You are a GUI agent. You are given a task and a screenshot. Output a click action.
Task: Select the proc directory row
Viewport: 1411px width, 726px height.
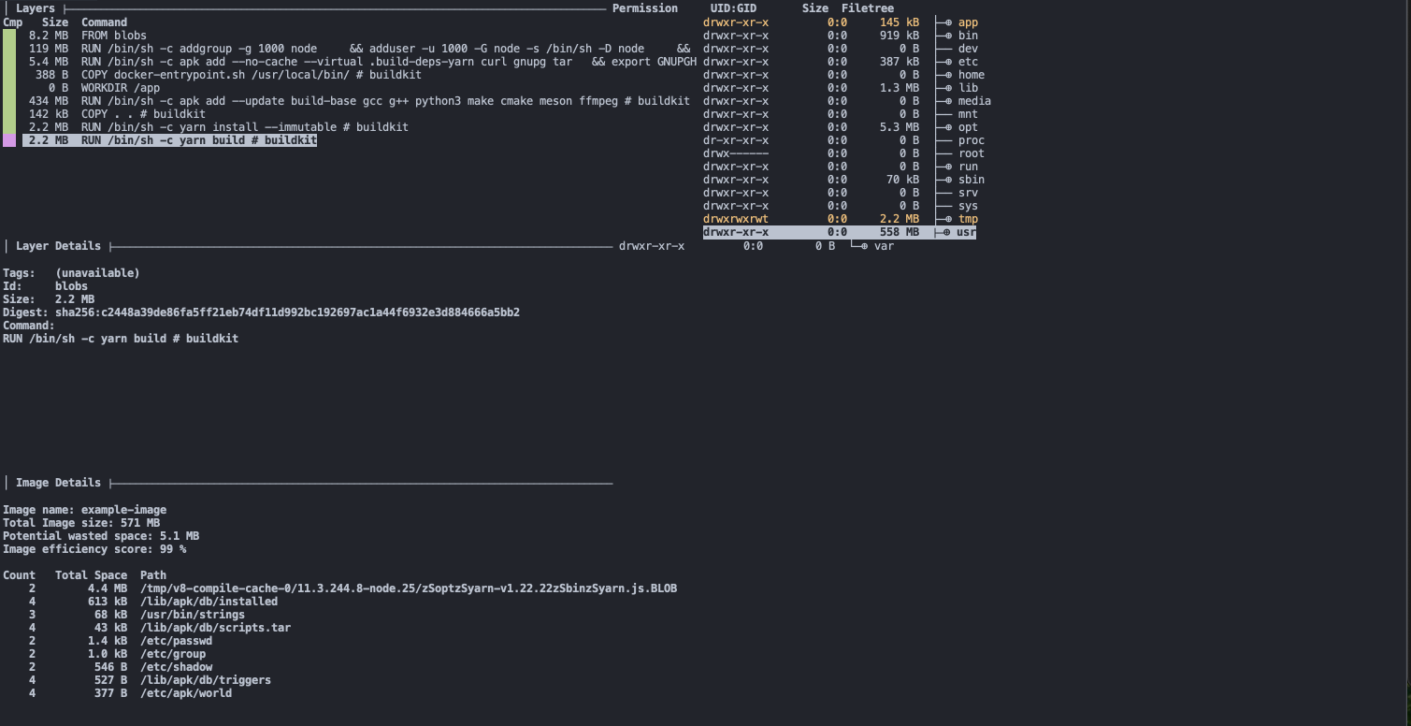click(x=971, y=140)
